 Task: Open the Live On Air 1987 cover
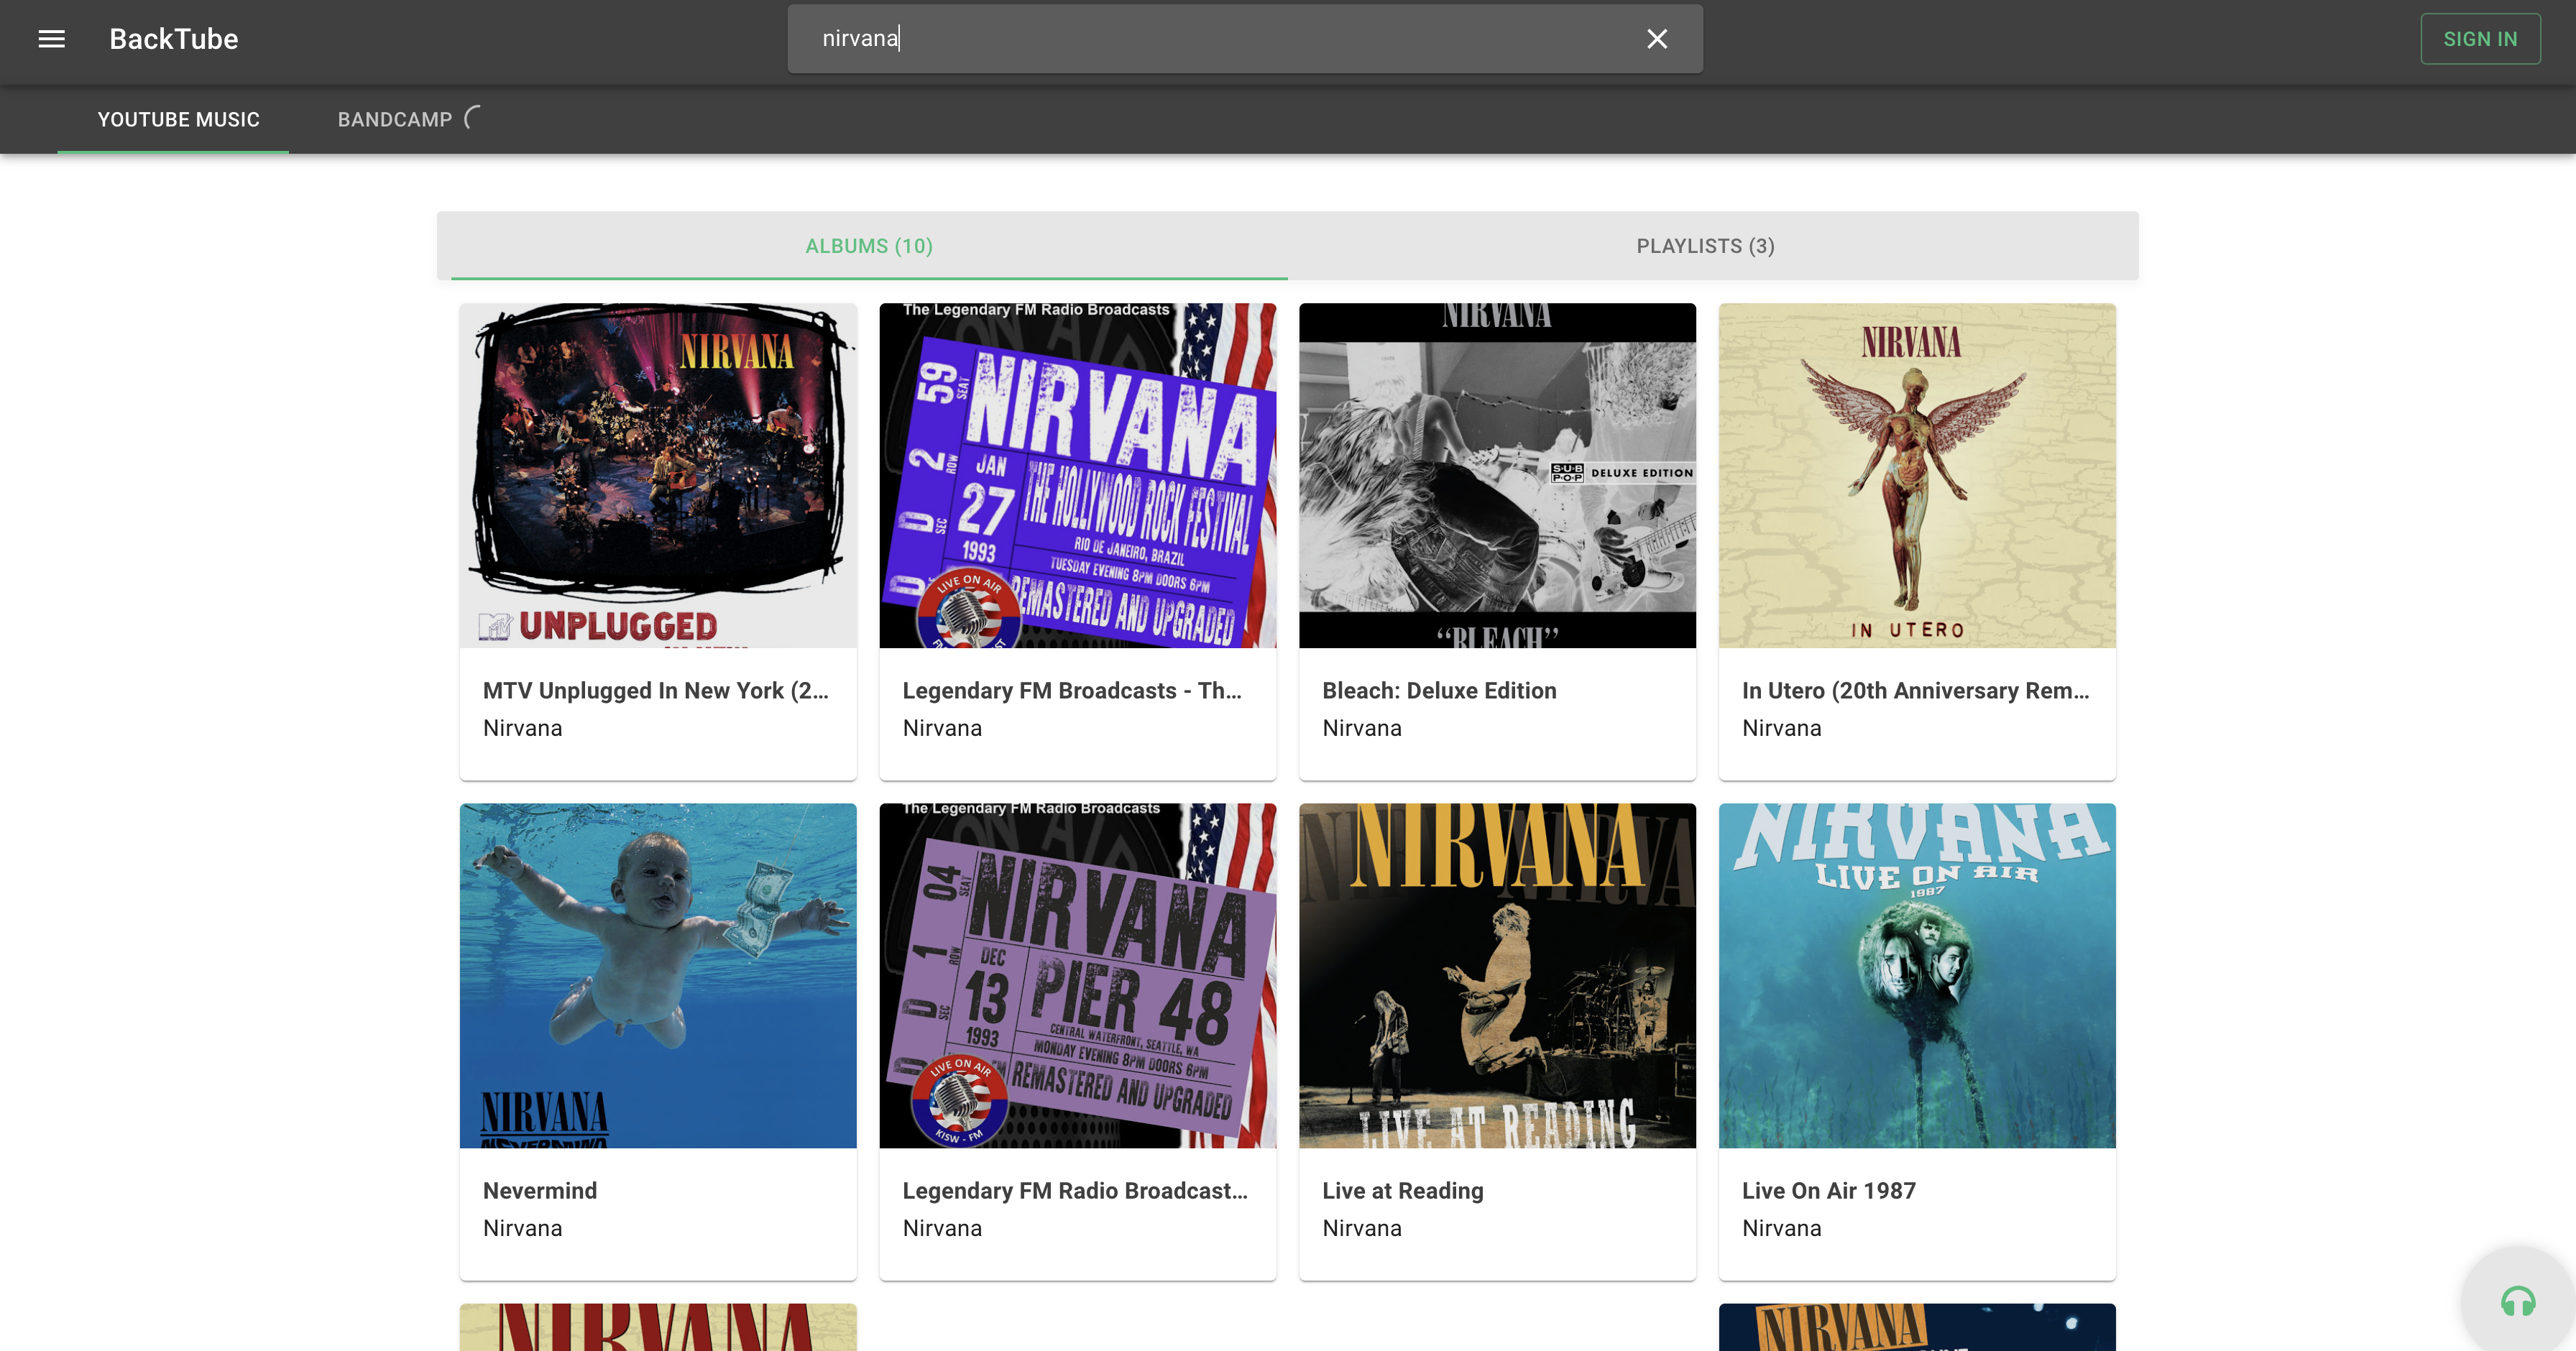1916,975
